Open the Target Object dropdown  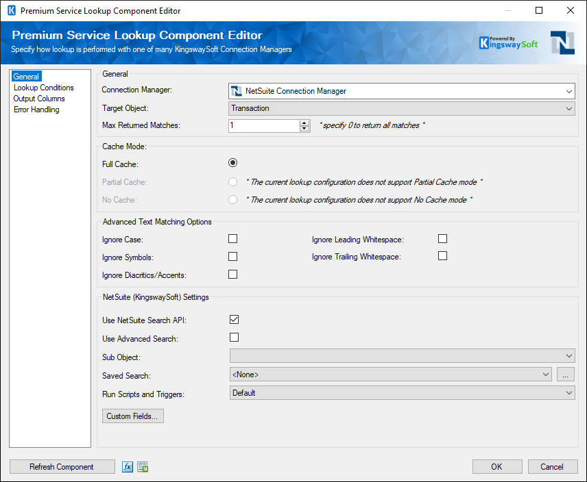(402, 108)
